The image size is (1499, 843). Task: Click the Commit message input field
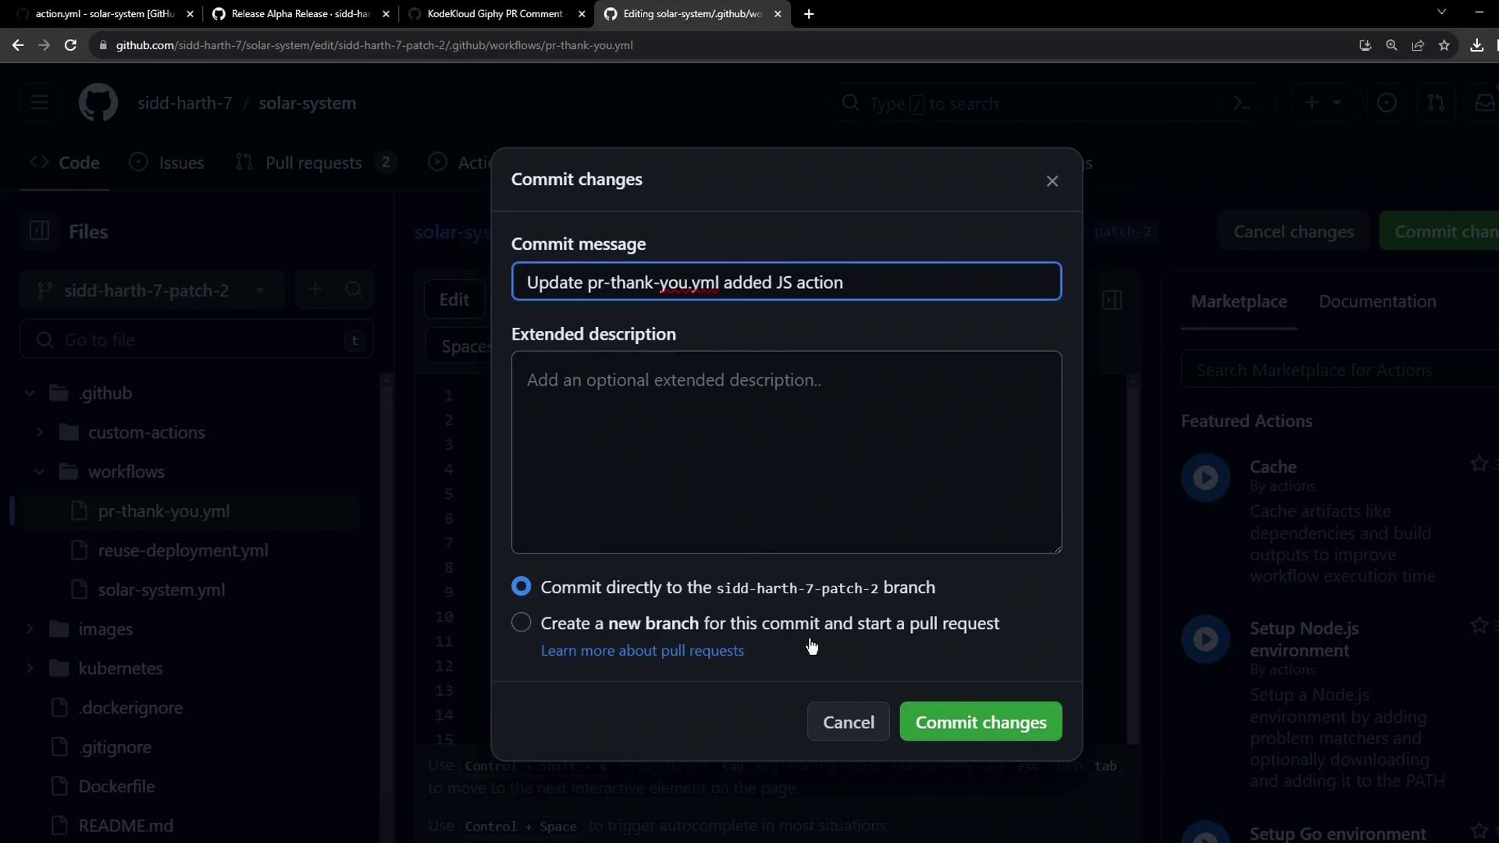785,282
